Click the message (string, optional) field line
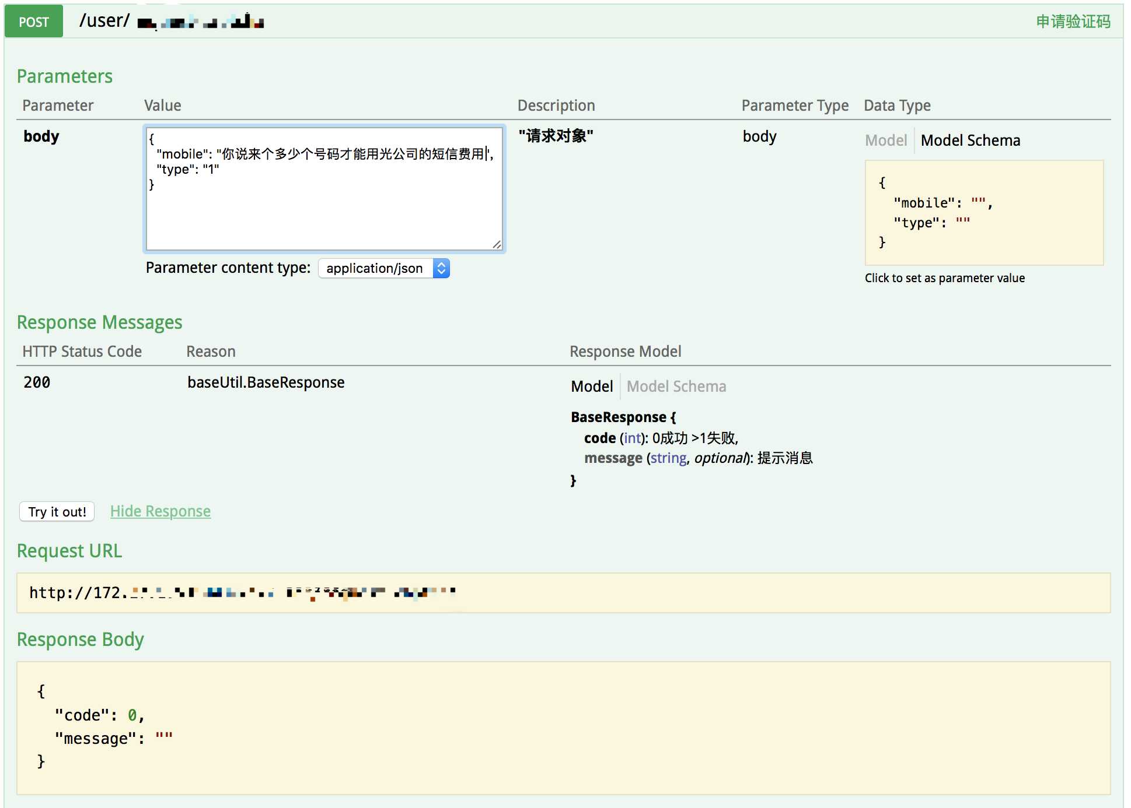 coord(699,458)
